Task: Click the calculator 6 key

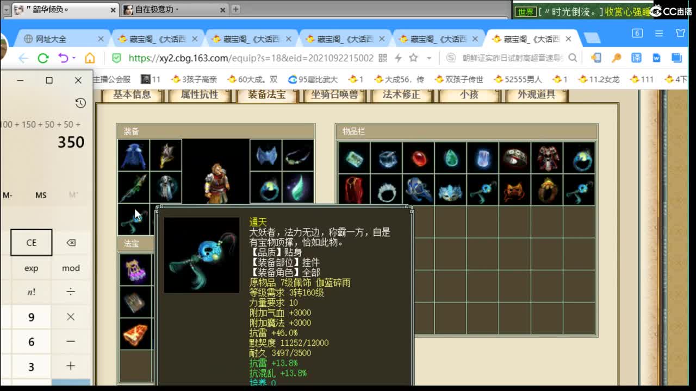Action: pyautogui.click(x=32, y=342)
